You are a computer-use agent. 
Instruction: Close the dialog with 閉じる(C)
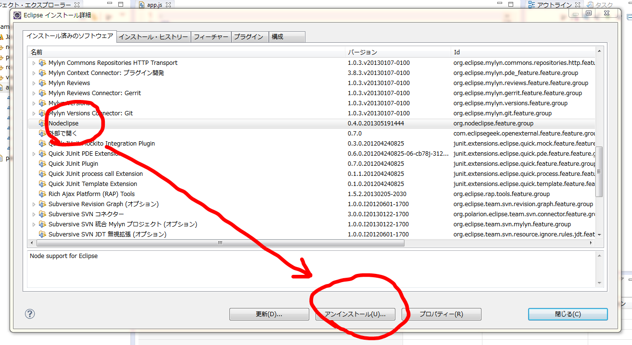pos(568,314)
